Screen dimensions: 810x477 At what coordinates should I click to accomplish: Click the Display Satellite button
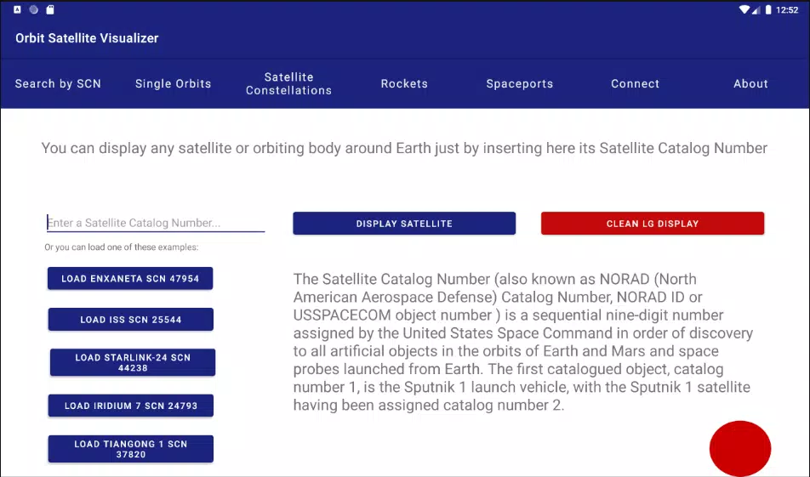click(x=404, y=224)
